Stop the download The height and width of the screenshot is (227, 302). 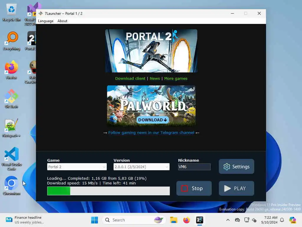194,188
